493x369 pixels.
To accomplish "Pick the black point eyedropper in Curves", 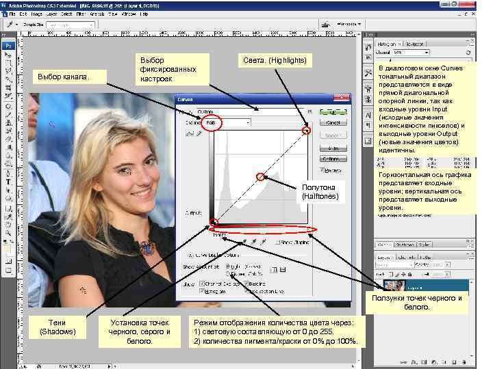I will (x=244, y=242).
